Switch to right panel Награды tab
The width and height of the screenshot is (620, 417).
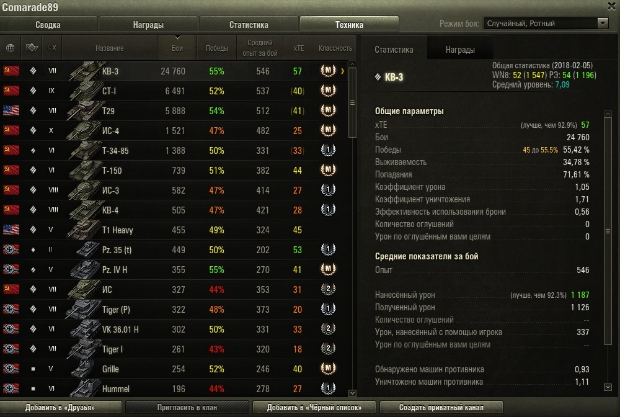pos(460,50)
